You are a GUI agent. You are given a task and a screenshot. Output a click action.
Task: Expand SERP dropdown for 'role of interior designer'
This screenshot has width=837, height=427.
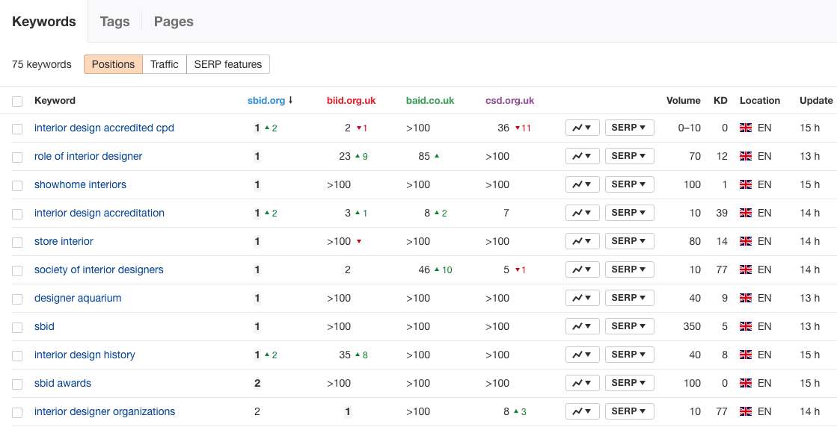pyautogui.click(x=629, y=156)
